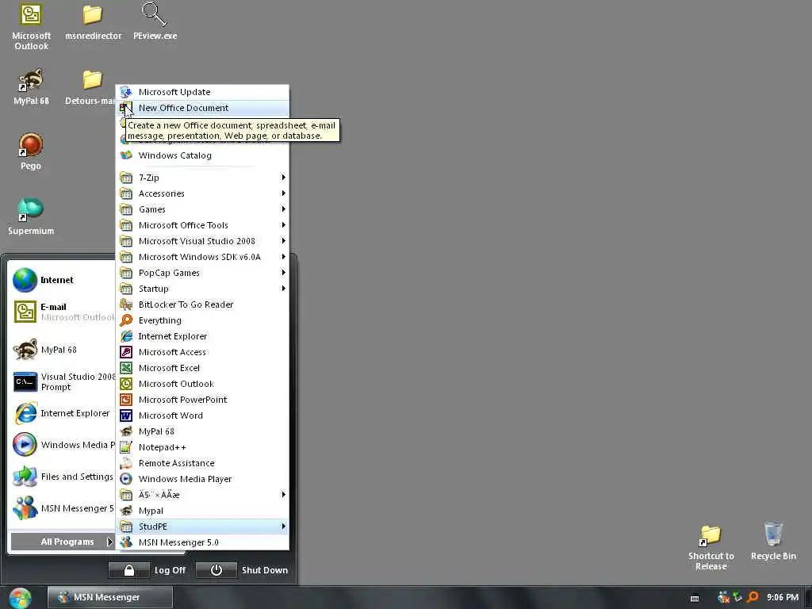The image size is (812, 609).
Task: Click the Internet globe icon in Start menu
Action: pyautogui.click(x=25, y=280)
